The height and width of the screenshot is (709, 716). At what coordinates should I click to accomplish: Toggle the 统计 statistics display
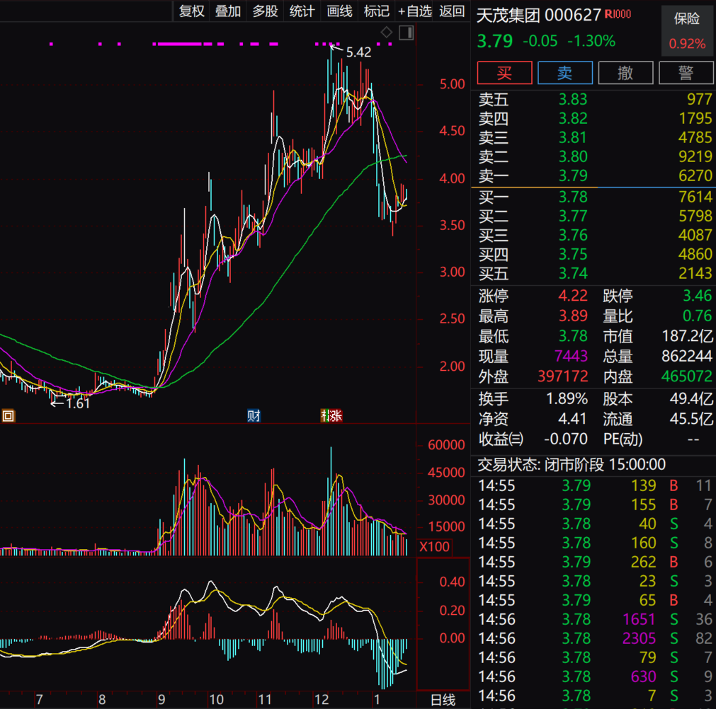[302, 11]
